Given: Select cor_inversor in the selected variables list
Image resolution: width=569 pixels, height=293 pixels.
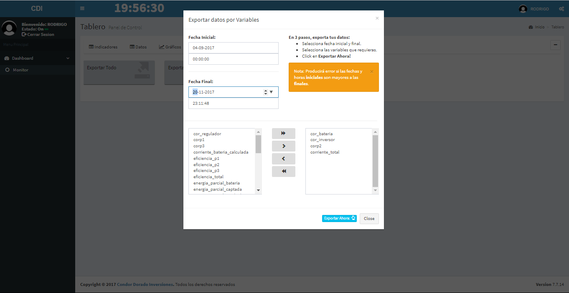Looking at the screenshot, I should (x=323, y=140).
